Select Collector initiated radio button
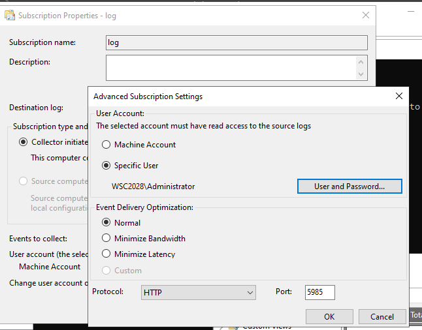Image resolution: width=422 pixels, height=330 pixels. 23,142
